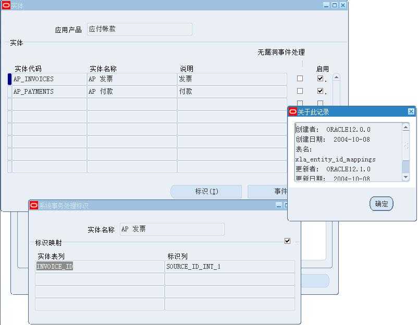Click the Oracle logo on 系统事务处理标识 window
This screenshot has width=418, height=325.
pos(32,205)
